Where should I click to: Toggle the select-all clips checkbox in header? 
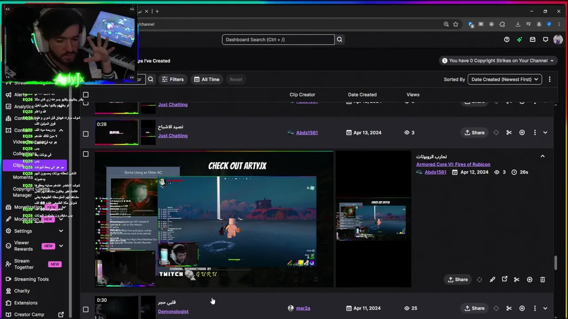tap(86, 94)
